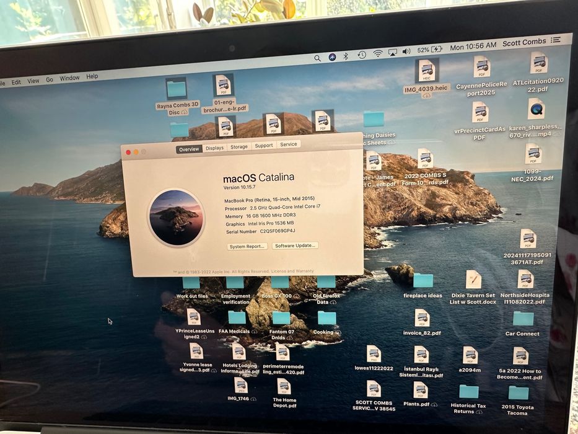Switch to the Storage tab
This screenshot has height=434, width=578.
[239, 146]
